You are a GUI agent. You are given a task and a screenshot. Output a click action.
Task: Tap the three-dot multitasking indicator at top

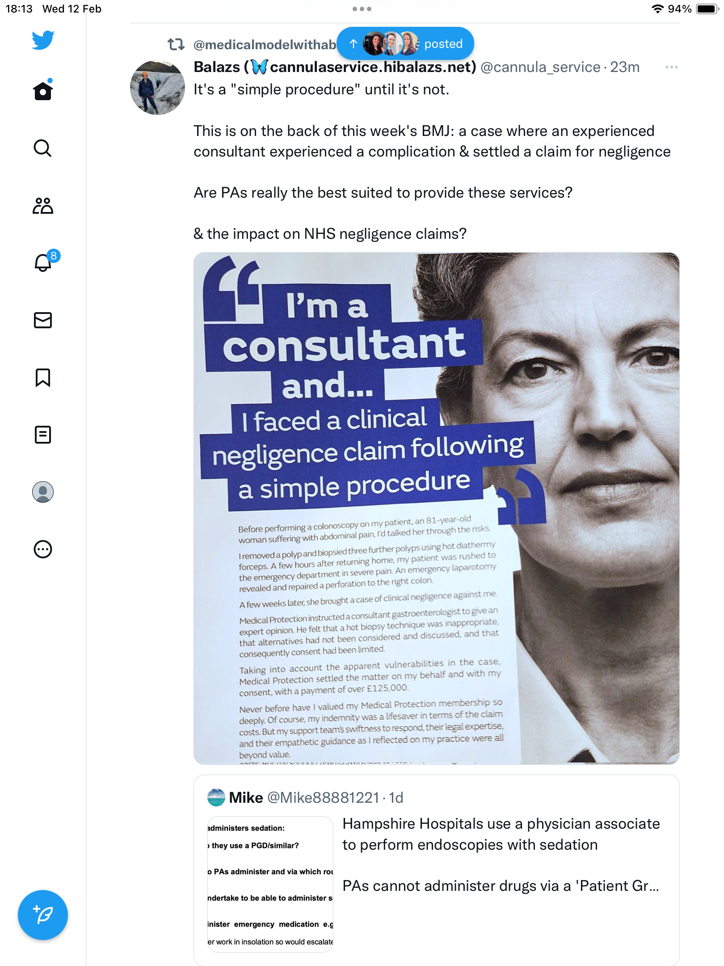[x=362, y=8]
